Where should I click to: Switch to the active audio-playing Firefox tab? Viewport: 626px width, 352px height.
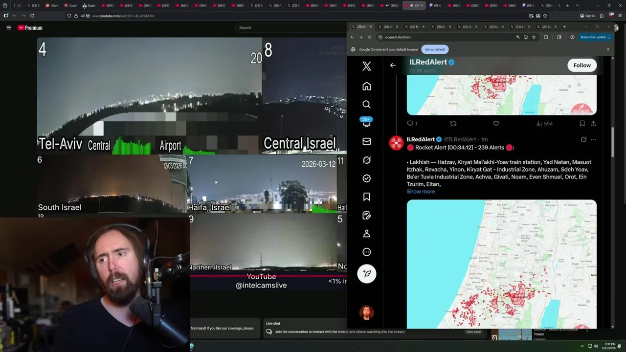(x=413, y=5)
